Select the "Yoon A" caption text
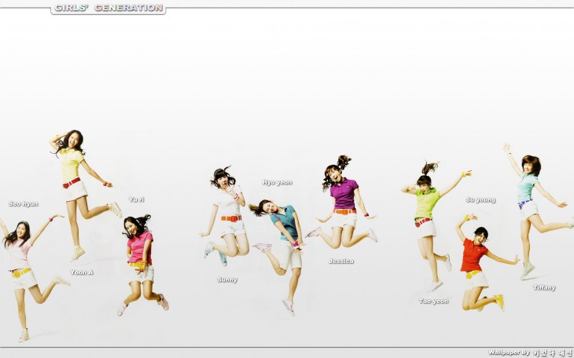 [x=82, y=272]
